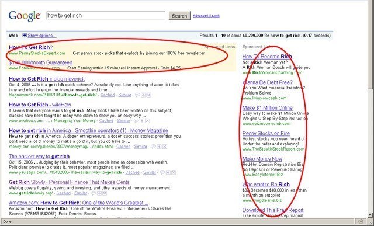Open the Show options link
The width and height of the screenshot is (374, 226).
pyautogui.click(x=42, y=36)
